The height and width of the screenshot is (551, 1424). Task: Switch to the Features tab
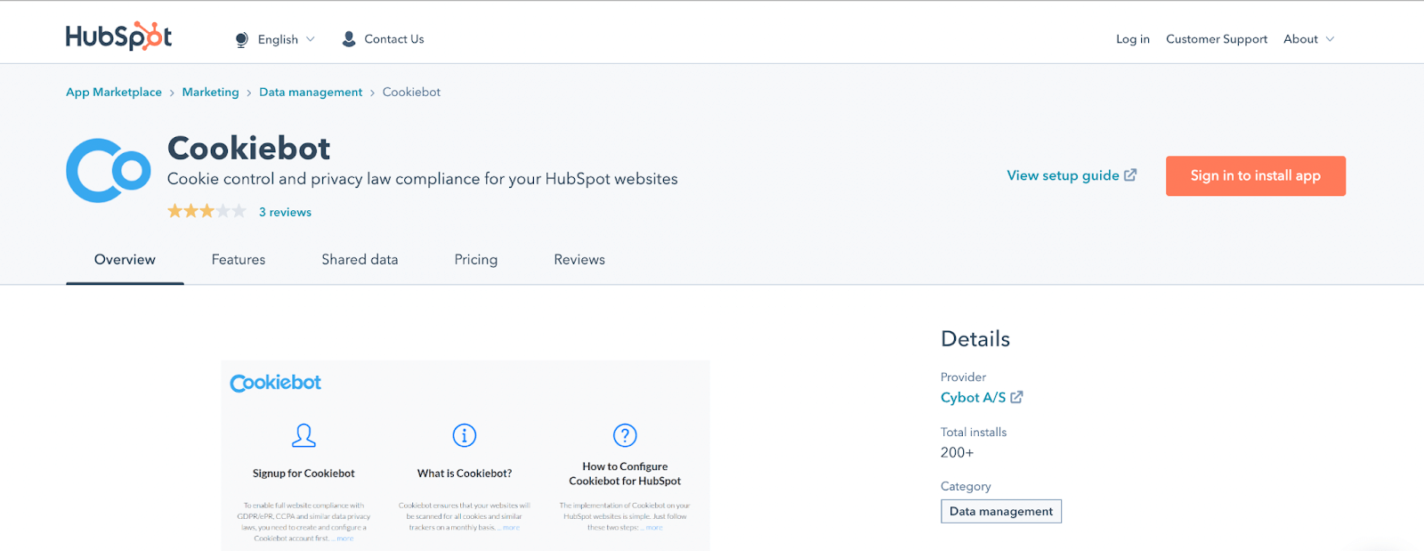click(239, 260)
